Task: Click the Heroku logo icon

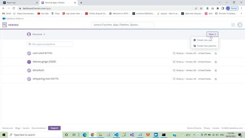Action: click(5, 25)
